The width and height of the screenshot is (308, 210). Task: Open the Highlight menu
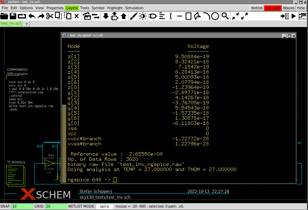point(115,8)
